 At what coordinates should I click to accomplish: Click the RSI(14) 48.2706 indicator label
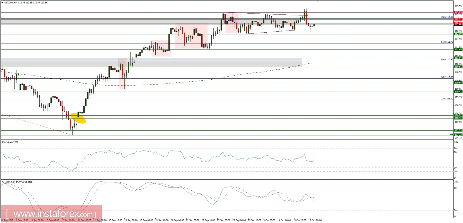[10, 142]
